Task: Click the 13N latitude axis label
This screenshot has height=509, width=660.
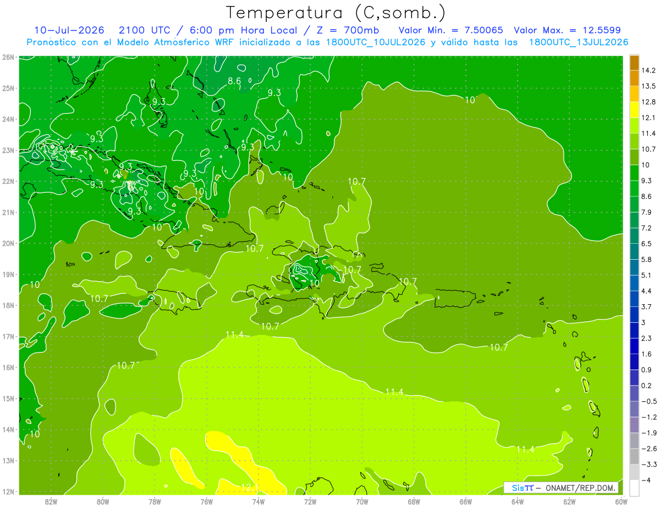Action: pos(8,460)
